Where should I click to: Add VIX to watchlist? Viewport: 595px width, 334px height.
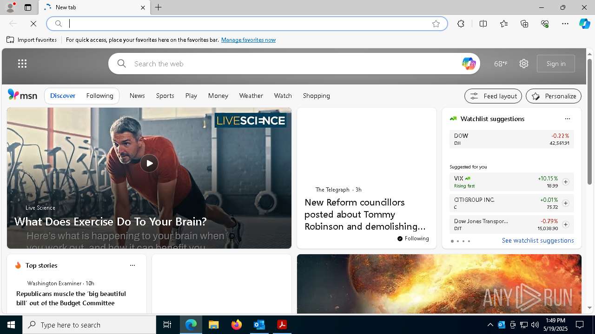566,182
